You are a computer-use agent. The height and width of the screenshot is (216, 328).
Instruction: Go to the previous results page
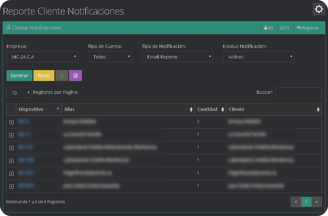[x=296, y=202]
